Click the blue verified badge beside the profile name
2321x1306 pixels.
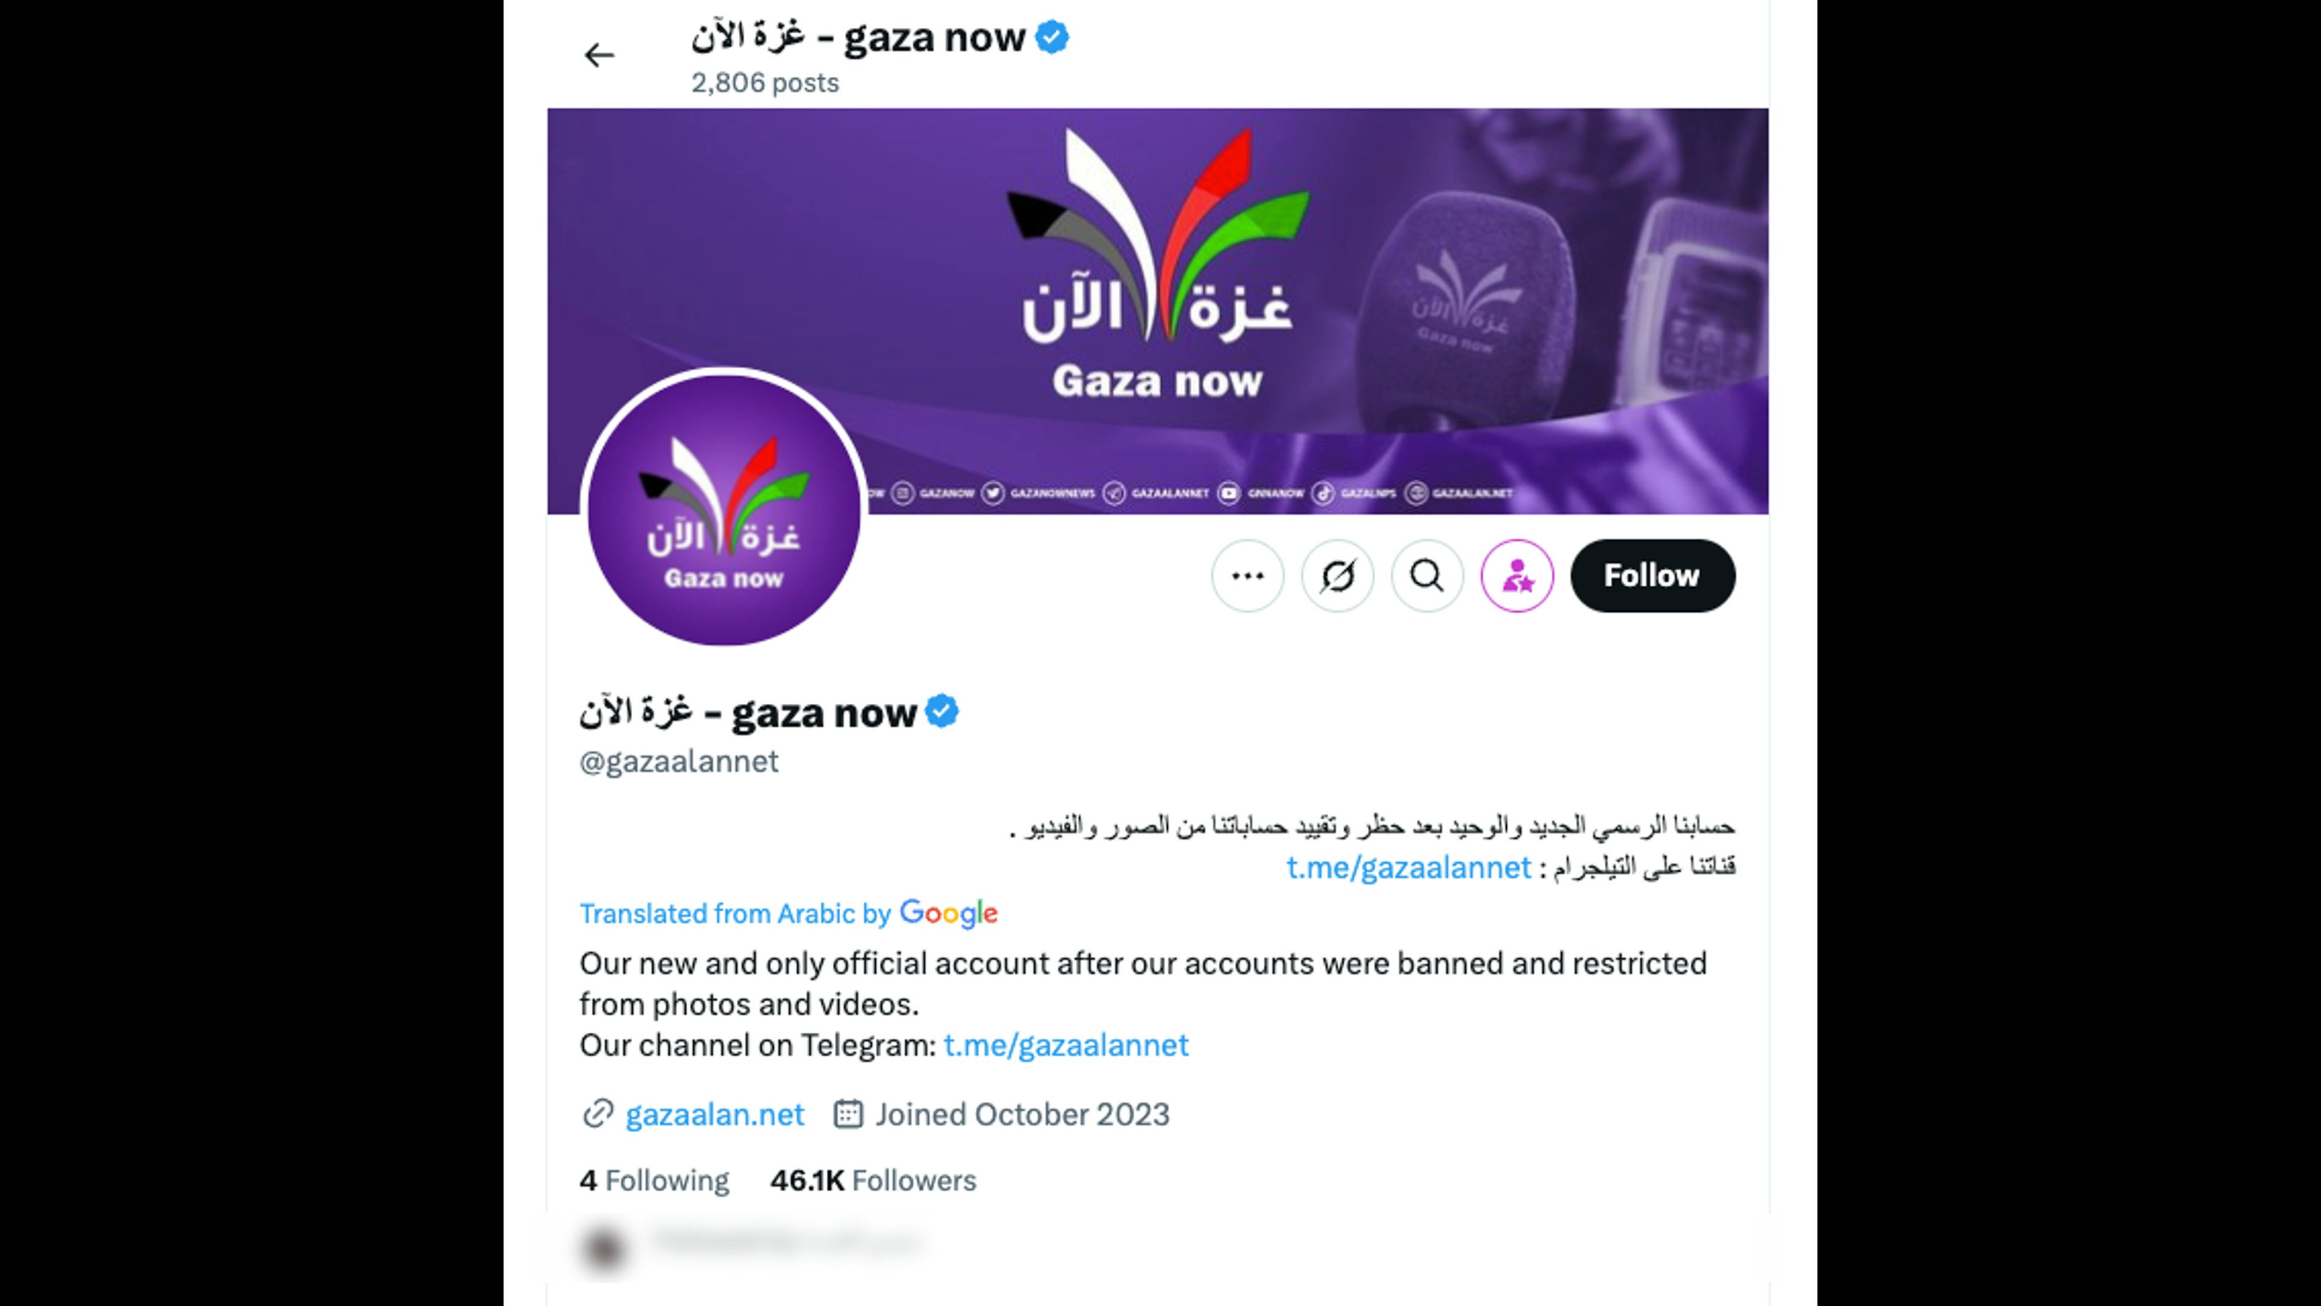click(x=942, y=711)
